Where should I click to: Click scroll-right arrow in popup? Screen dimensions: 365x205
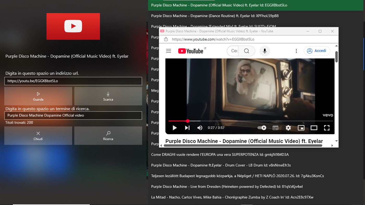click(x=332, y=146)
